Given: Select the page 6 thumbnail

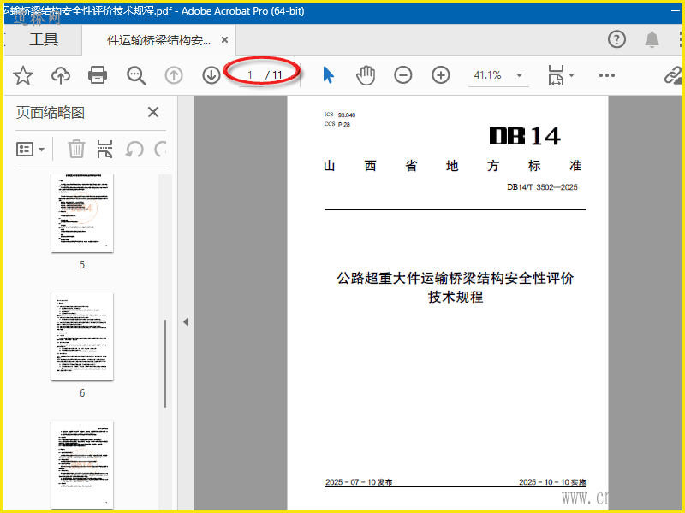Looking at the screenshot, I should (82, 336).
